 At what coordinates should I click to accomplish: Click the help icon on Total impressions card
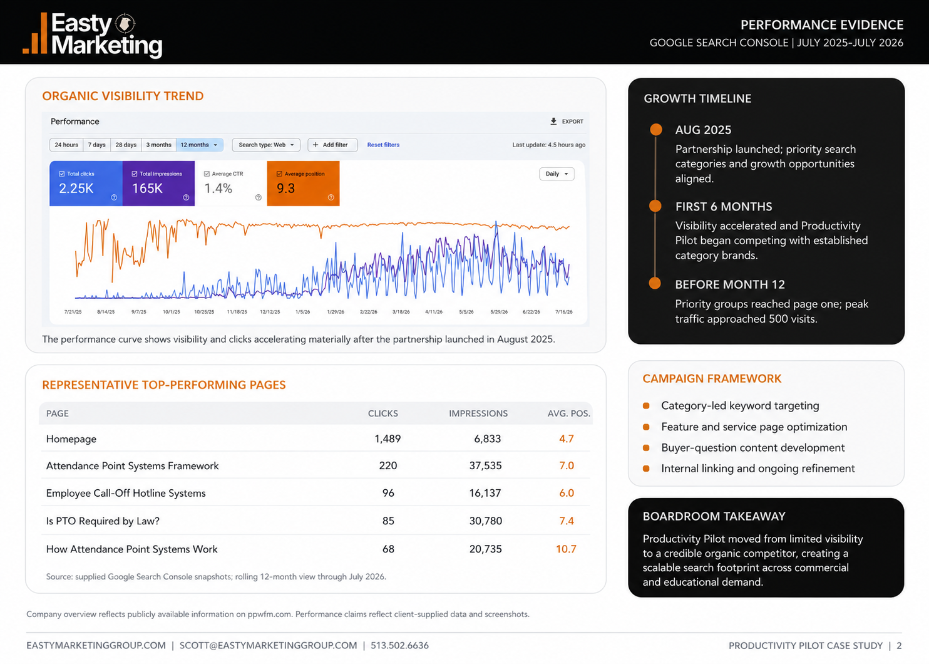(186, 197)
